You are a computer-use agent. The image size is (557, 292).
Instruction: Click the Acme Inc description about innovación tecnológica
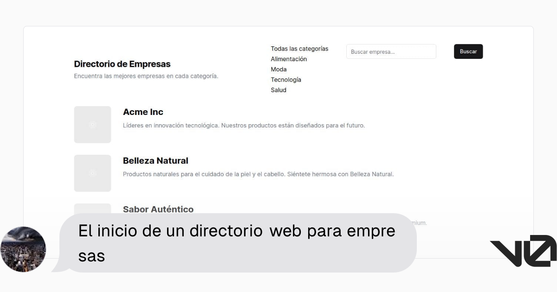[x=244, y=125]
